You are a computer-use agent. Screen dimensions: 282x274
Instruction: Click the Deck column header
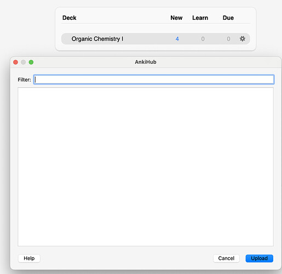click(x=70, y=18)
